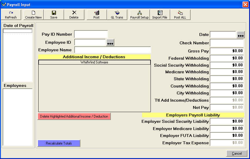Click the Recalculate Totals button
Image resolution: width=250 pixels, height=159 pixels.
tap(59, 143)
